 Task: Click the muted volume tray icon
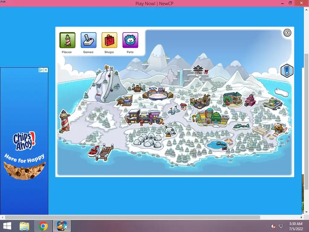[x=273, y=226]
